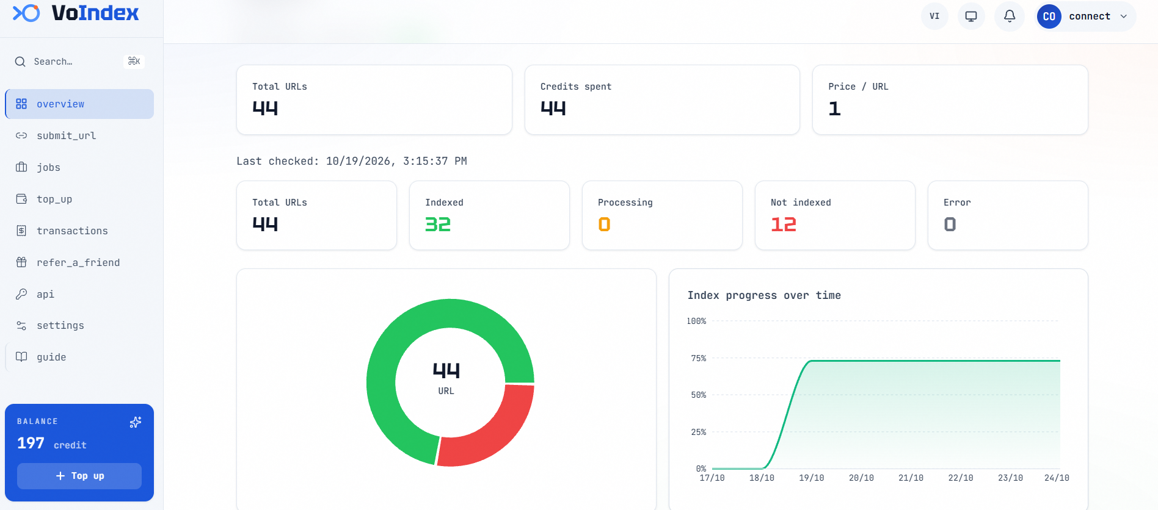
Task: Click the top_up wallet icon
Action: [x=21, y=199]
